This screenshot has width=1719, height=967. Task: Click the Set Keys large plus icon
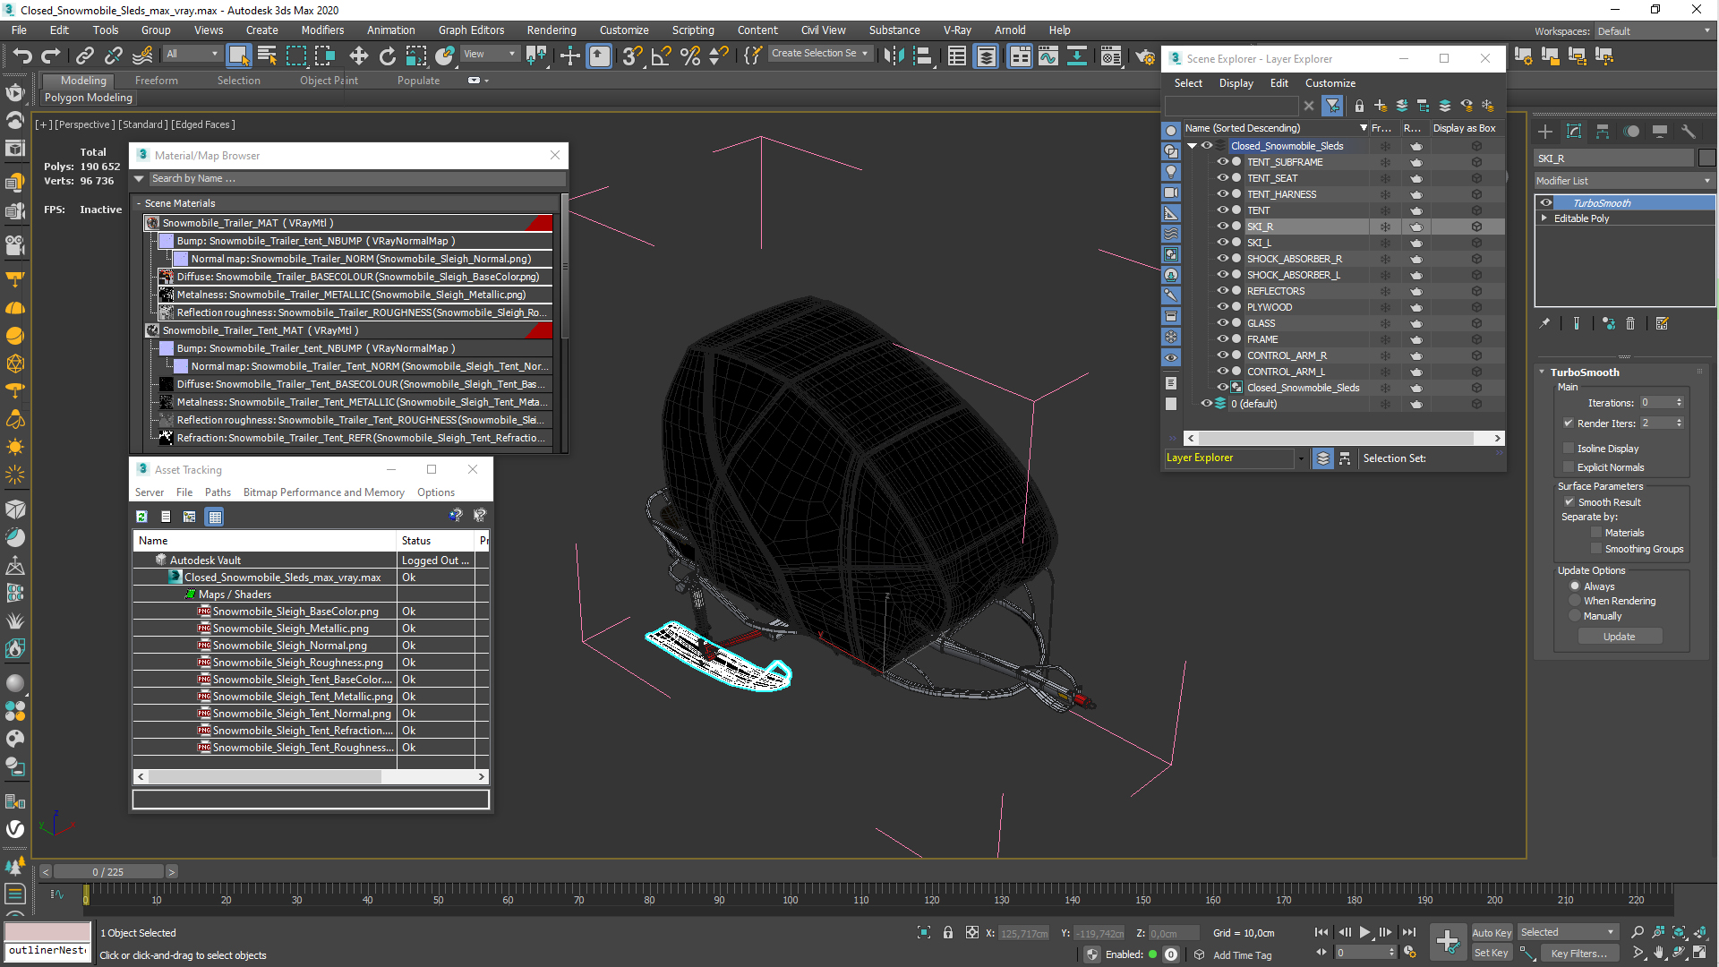[1448, 941]
